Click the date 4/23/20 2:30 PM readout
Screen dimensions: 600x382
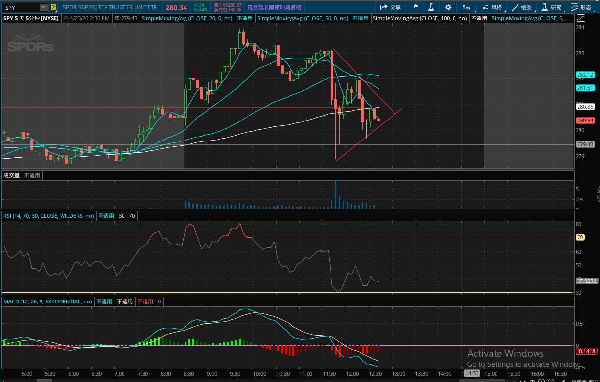click(87, 18)
